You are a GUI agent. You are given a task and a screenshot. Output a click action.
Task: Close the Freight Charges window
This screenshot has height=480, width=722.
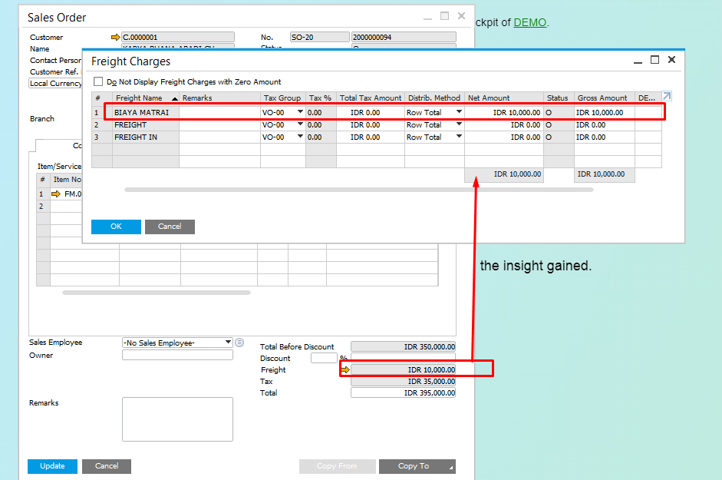(672, 59)
